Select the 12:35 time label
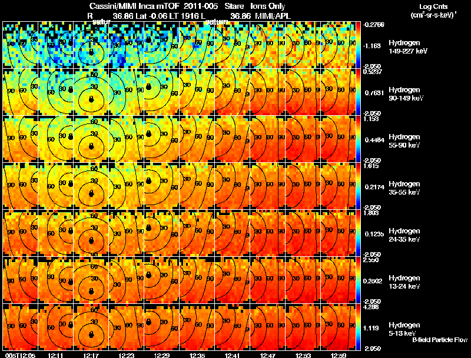Viewport: 471px width, 358px height. click(x=197, y=355)
